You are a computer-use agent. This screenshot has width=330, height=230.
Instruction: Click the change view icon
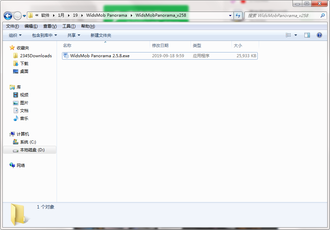click(x=288, y=35)
